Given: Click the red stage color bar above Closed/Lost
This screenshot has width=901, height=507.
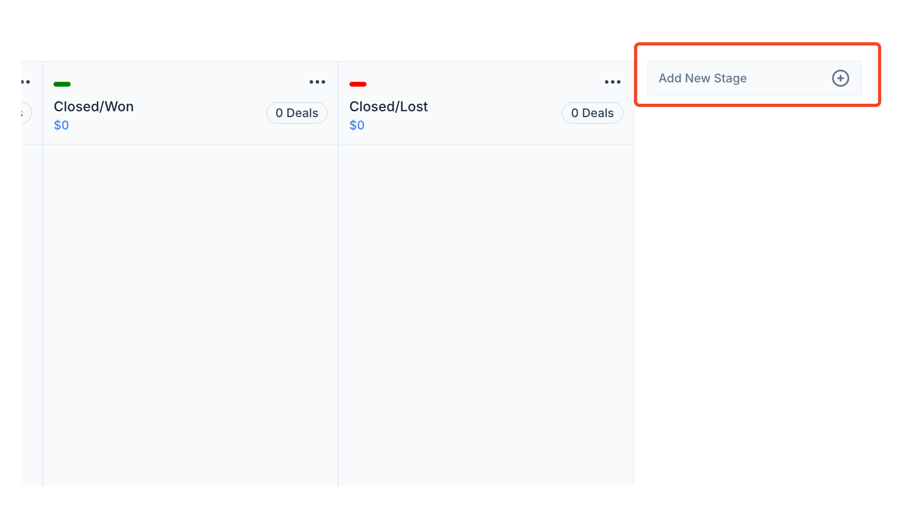Looking at the screenshot, I should (x=357, y=84).
